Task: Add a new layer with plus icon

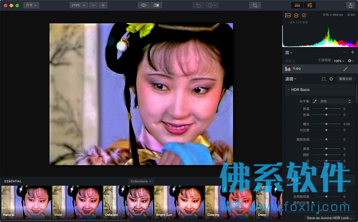Action: point(353,52)
